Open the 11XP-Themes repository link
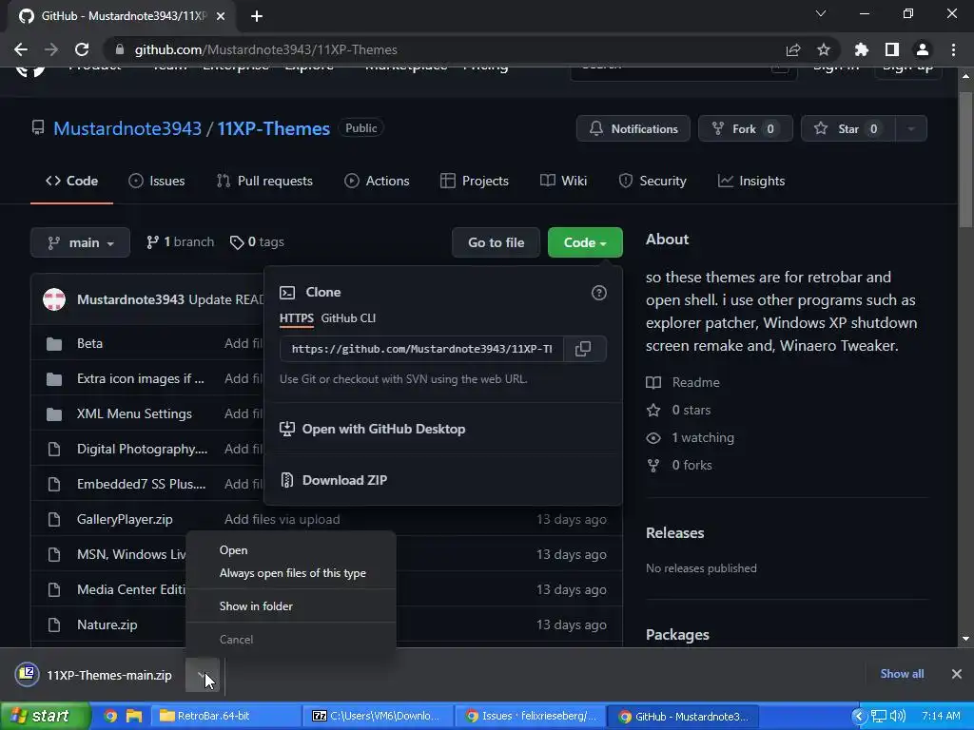Screen dimensions: 974x730 (x=273, y=128)
